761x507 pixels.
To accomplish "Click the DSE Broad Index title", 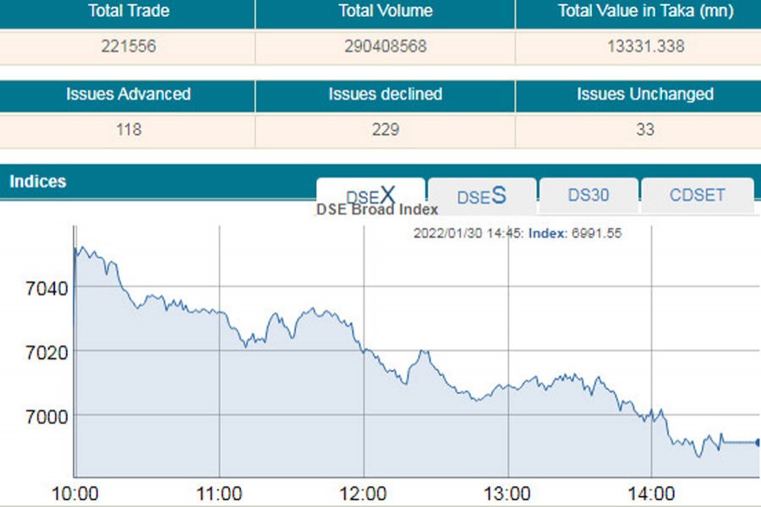I will coord(377,210).
